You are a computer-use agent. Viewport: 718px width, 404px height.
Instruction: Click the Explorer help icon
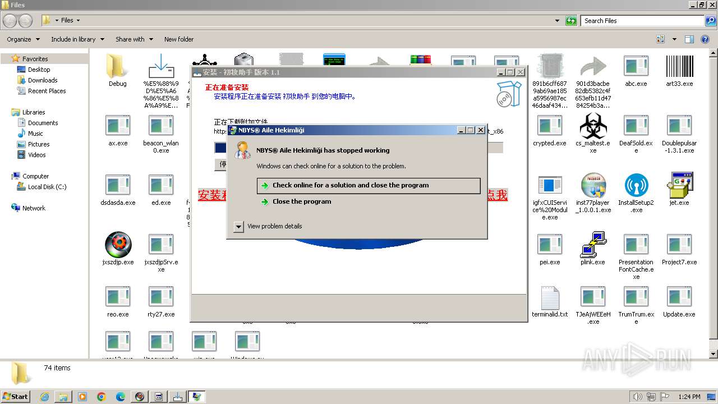(x=705, y=39)
